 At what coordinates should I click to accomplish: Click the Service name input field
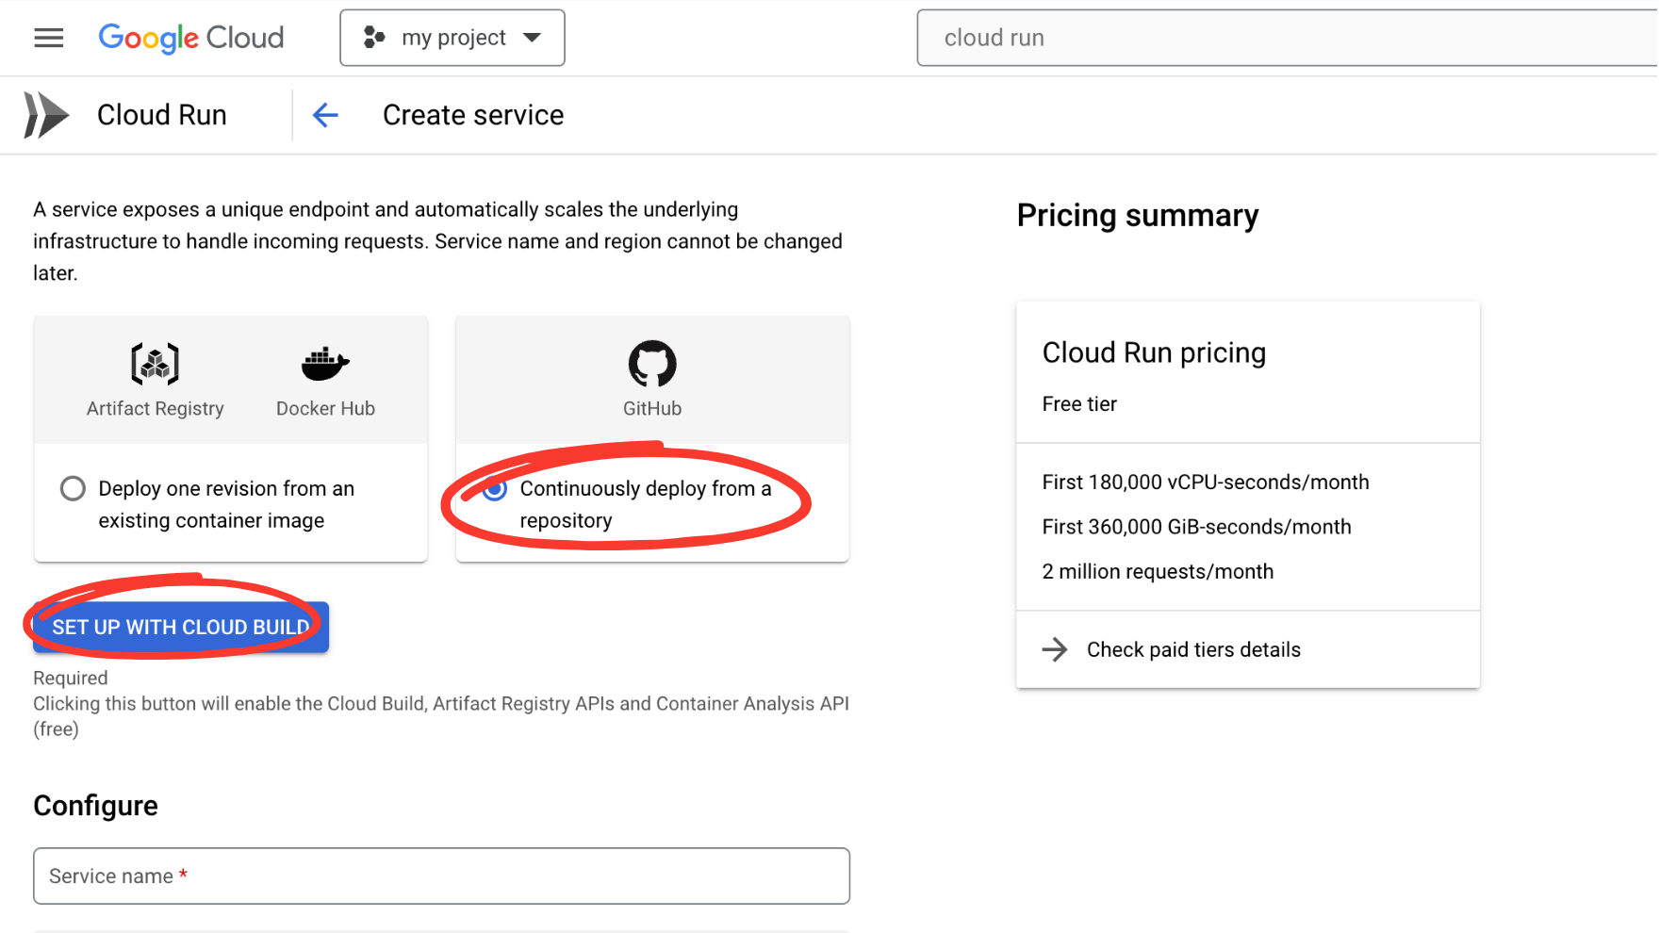click(x=441, y=876)
